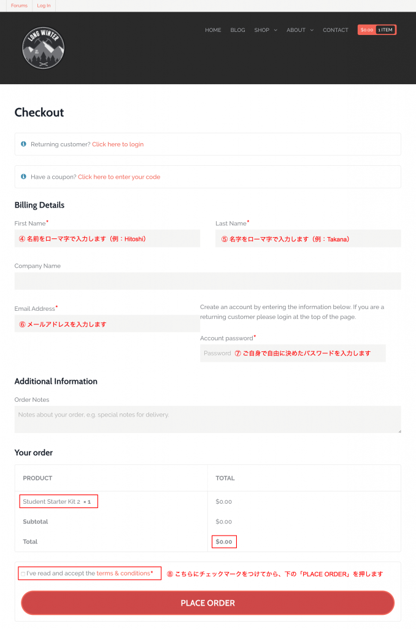Click the info icon beside Returning customer
This screenshot has height=629, width=416.
pyautogui.click(x=24, y=144)
